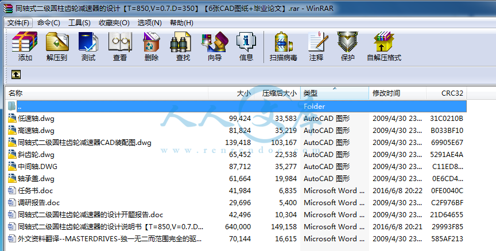Image resolution: width=496 pixels, height=251 pixels.
Task: Click modified date 2016/6/8 20:22
Action: tap(397, 191)
